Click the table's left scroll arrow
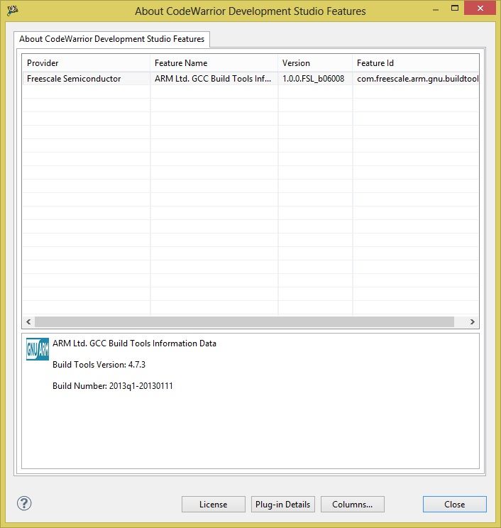 point(28,322)
